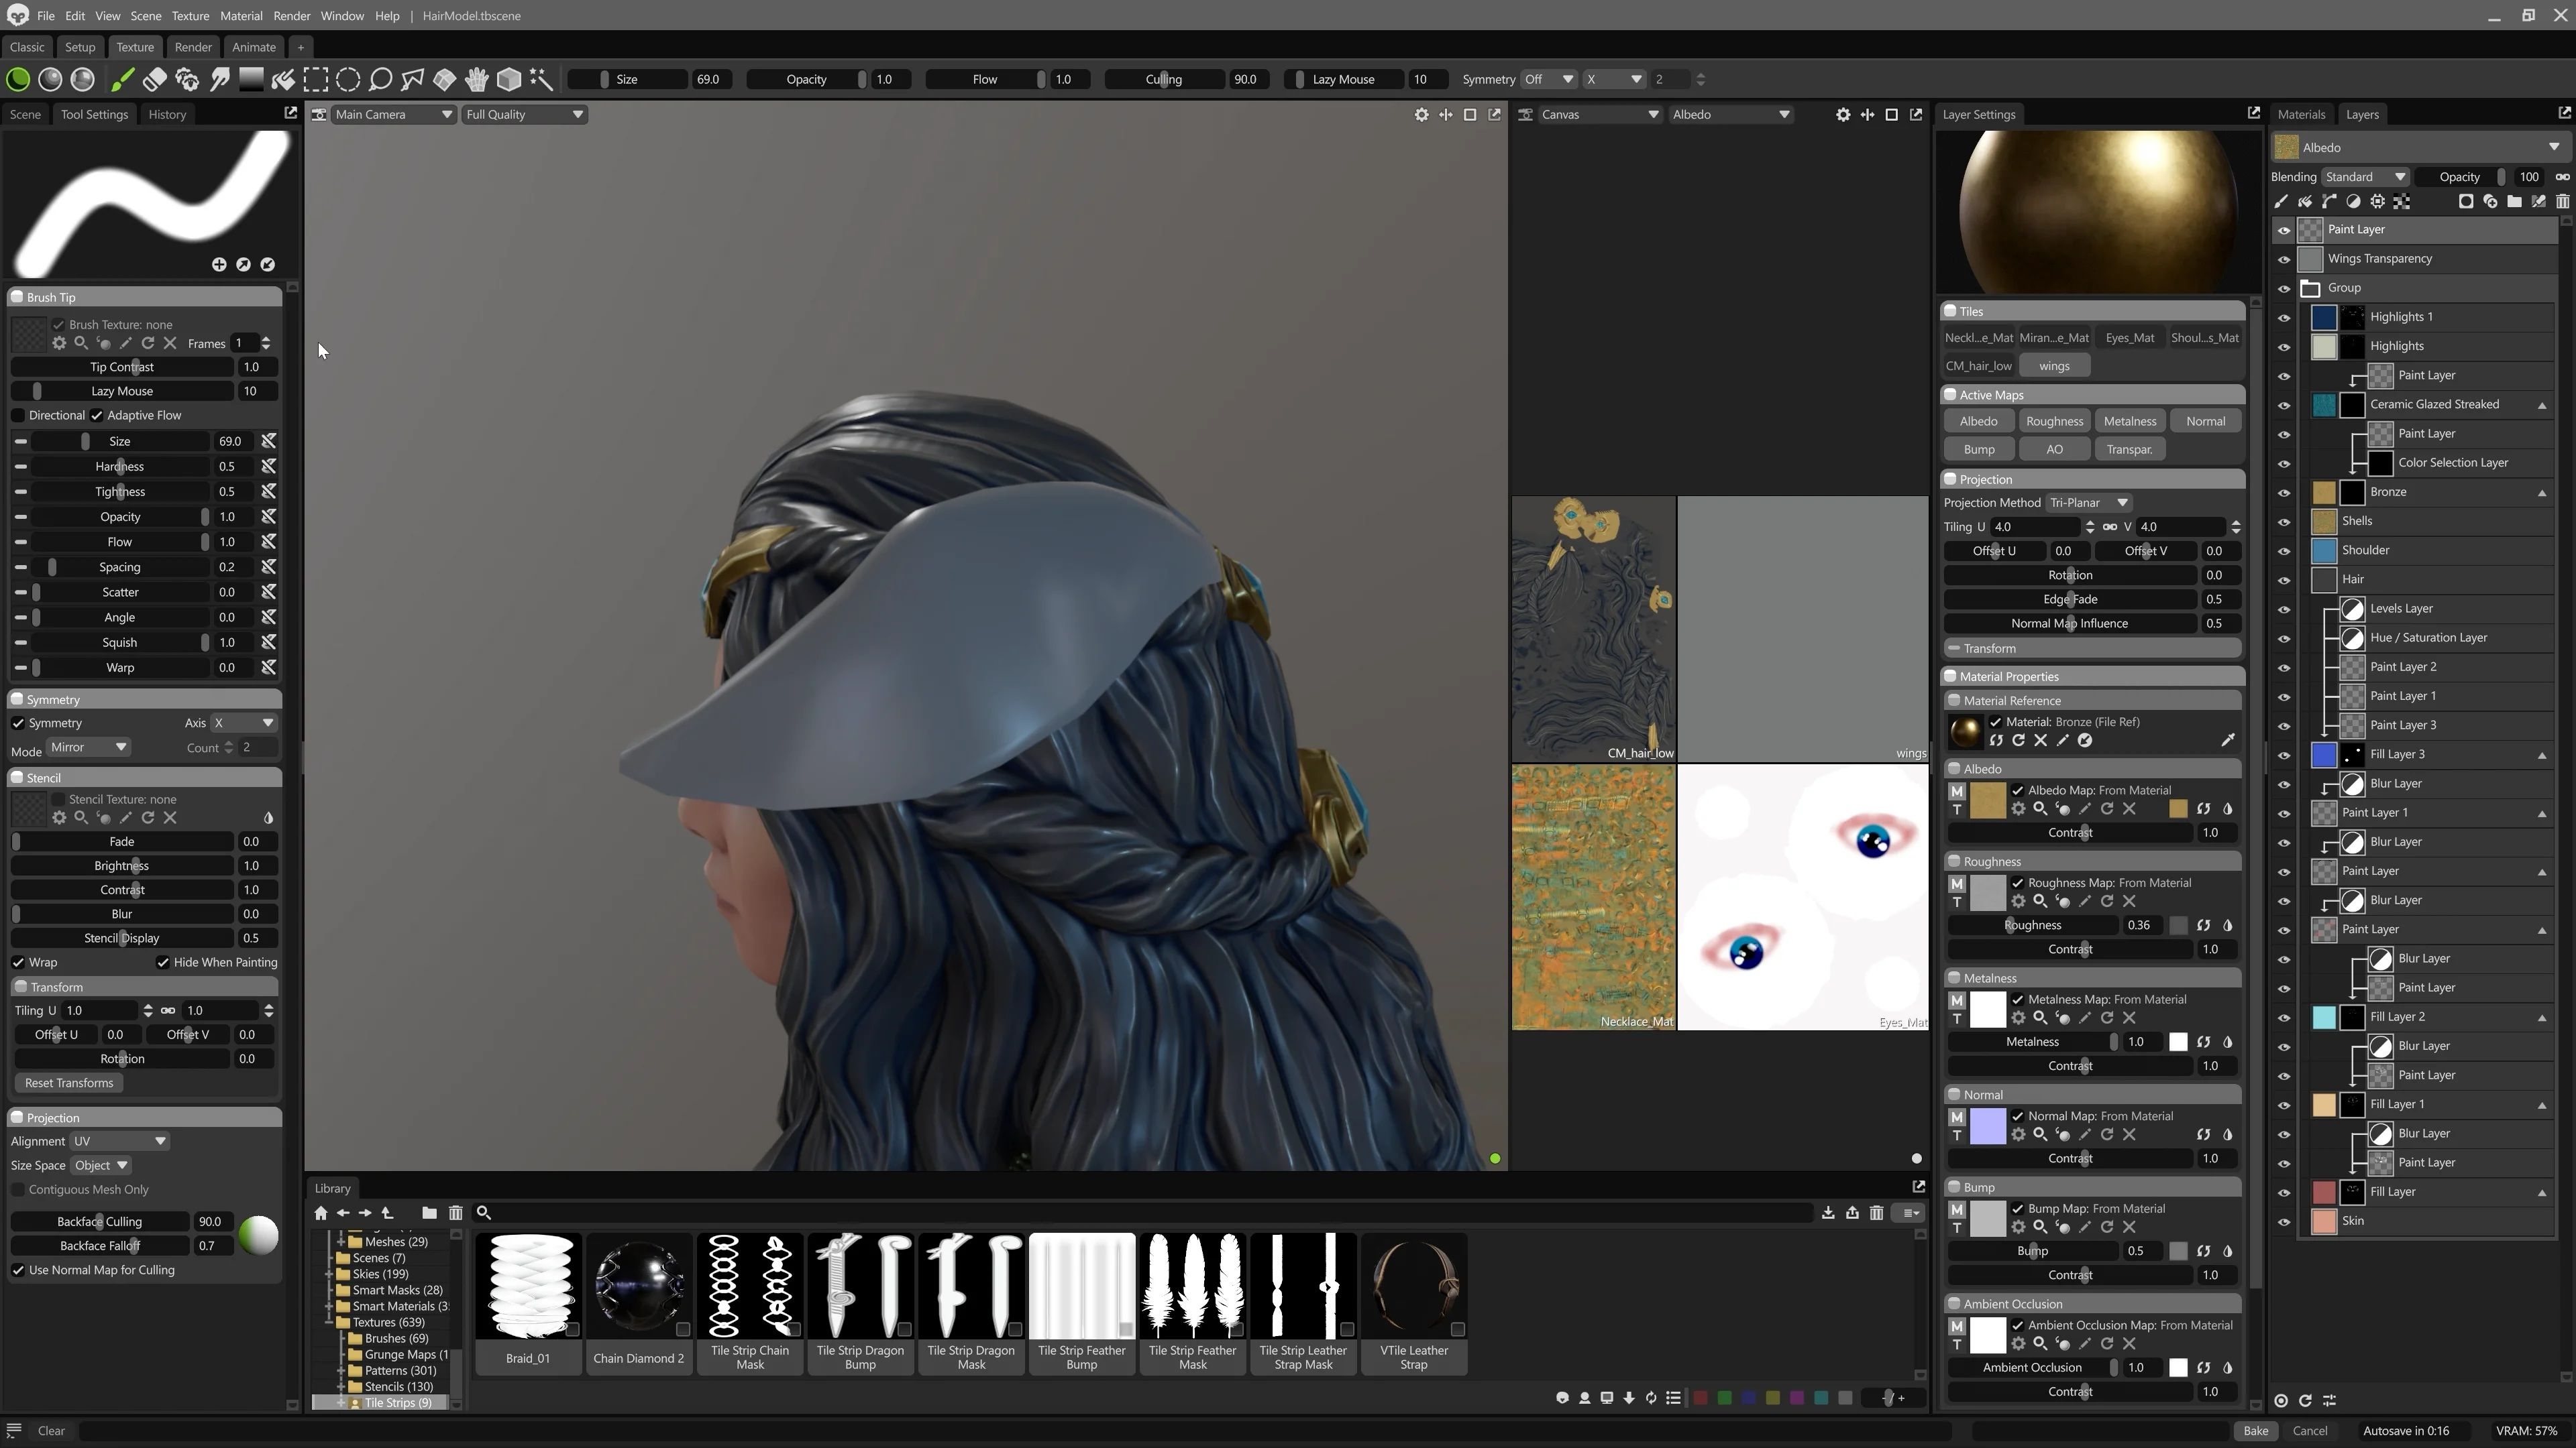This screenshot has height=1448, width=2576.
Task: Expand the Blending dropdown in Layer Settings
Action: tap(2364, 177)
